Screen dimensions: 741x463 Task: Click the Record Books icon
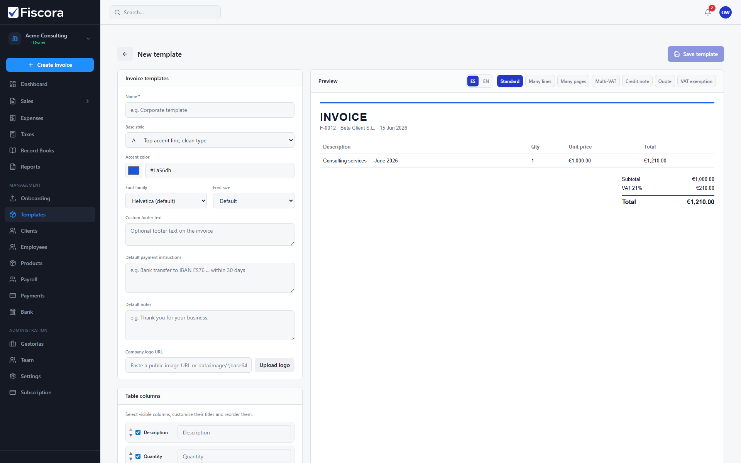click(13, 150)
